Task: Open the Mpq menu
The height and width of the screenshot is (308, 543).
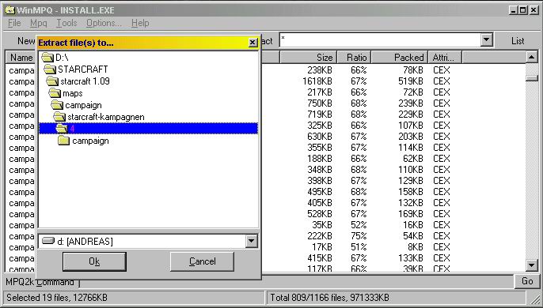Action: pos(39,23)
